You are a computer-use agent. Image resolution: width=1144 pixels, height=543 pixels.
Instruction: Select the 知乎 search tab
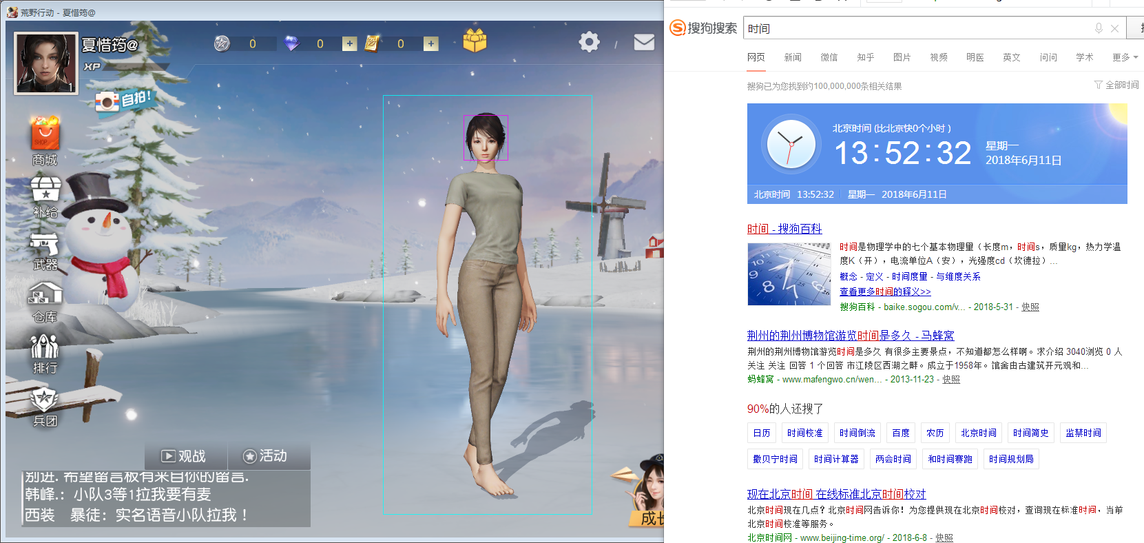coord(866,57)
